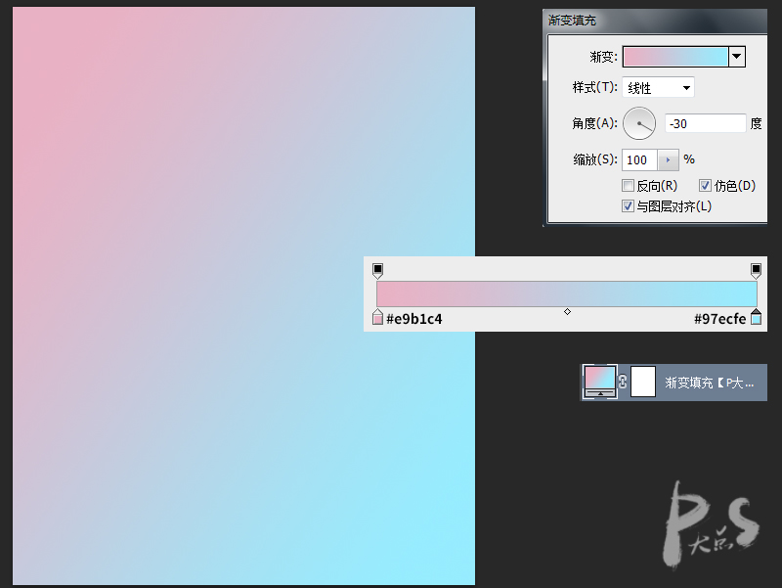Toggle the 仿色(D) dither checkbox
782x588 pixels.
(x=705, y=186)
